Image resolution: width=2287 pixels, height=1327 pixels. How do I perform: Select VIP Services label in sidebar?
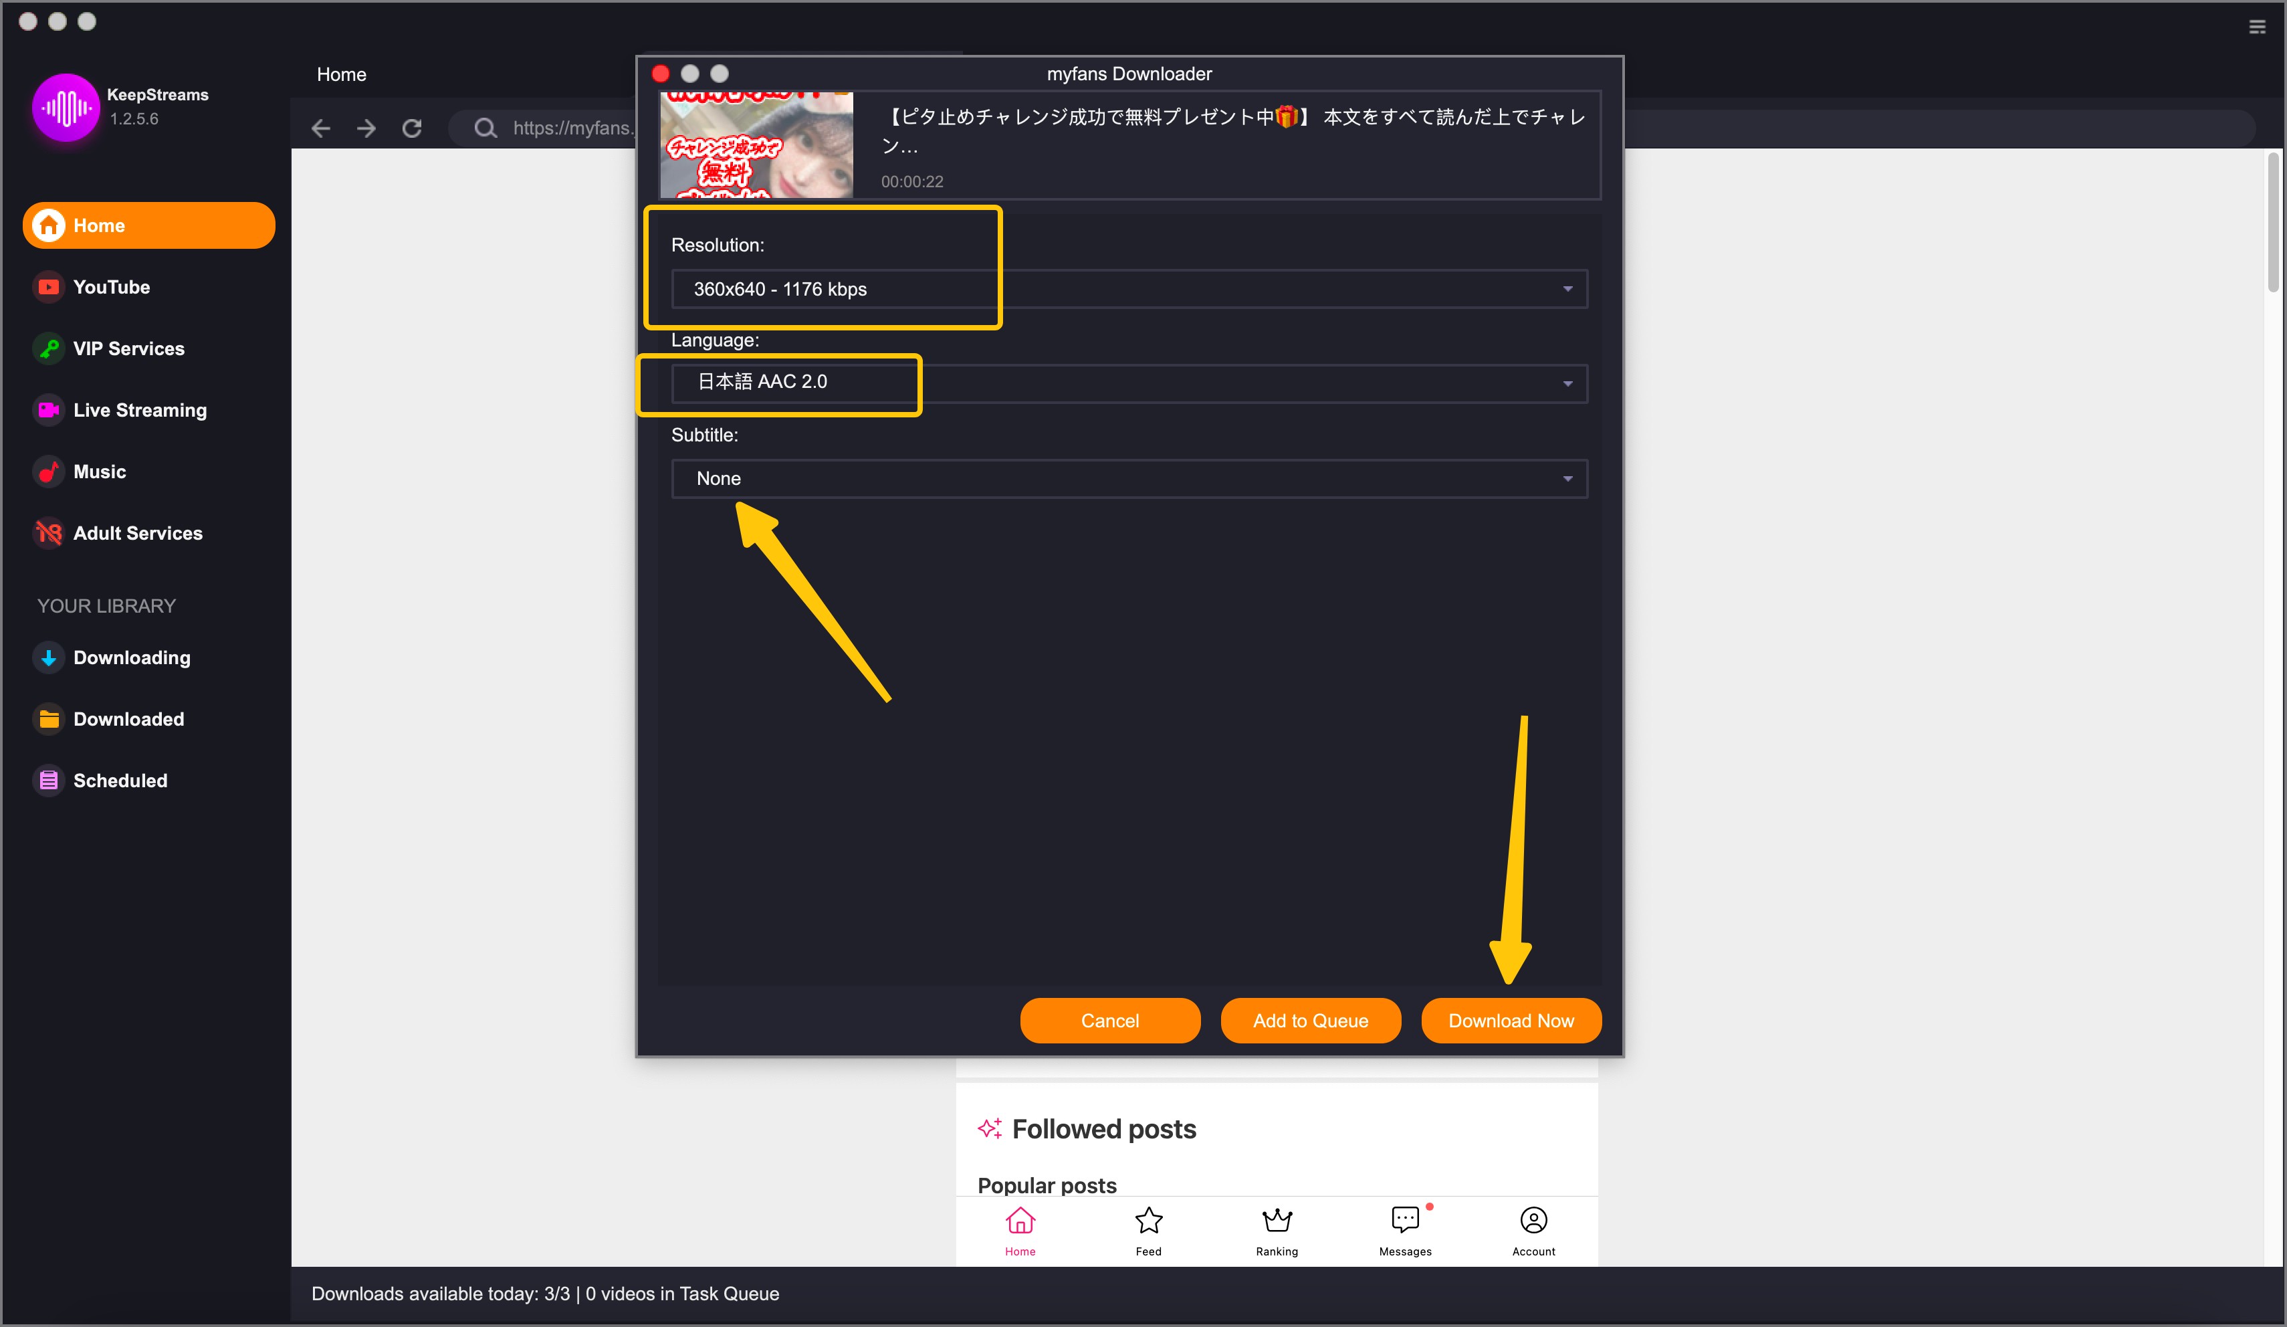tap(129, 348)
